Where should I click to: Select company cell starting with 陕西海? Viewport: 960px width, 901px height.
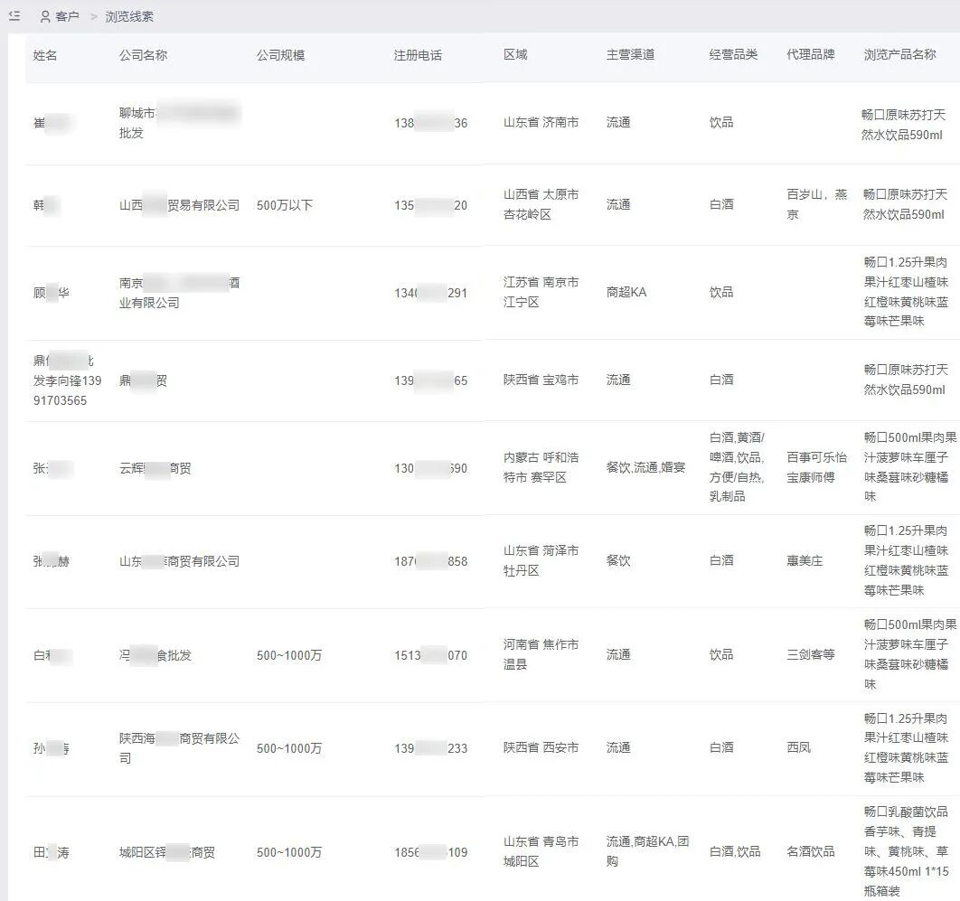(x=179, y=748)
